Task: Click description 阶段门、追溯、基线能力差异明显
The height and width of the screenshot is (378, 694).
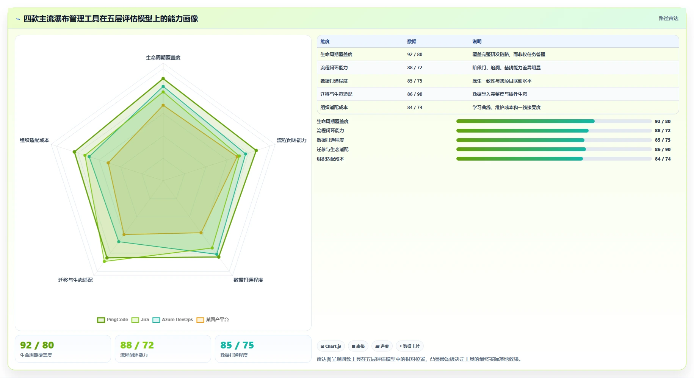Action: 506,68
